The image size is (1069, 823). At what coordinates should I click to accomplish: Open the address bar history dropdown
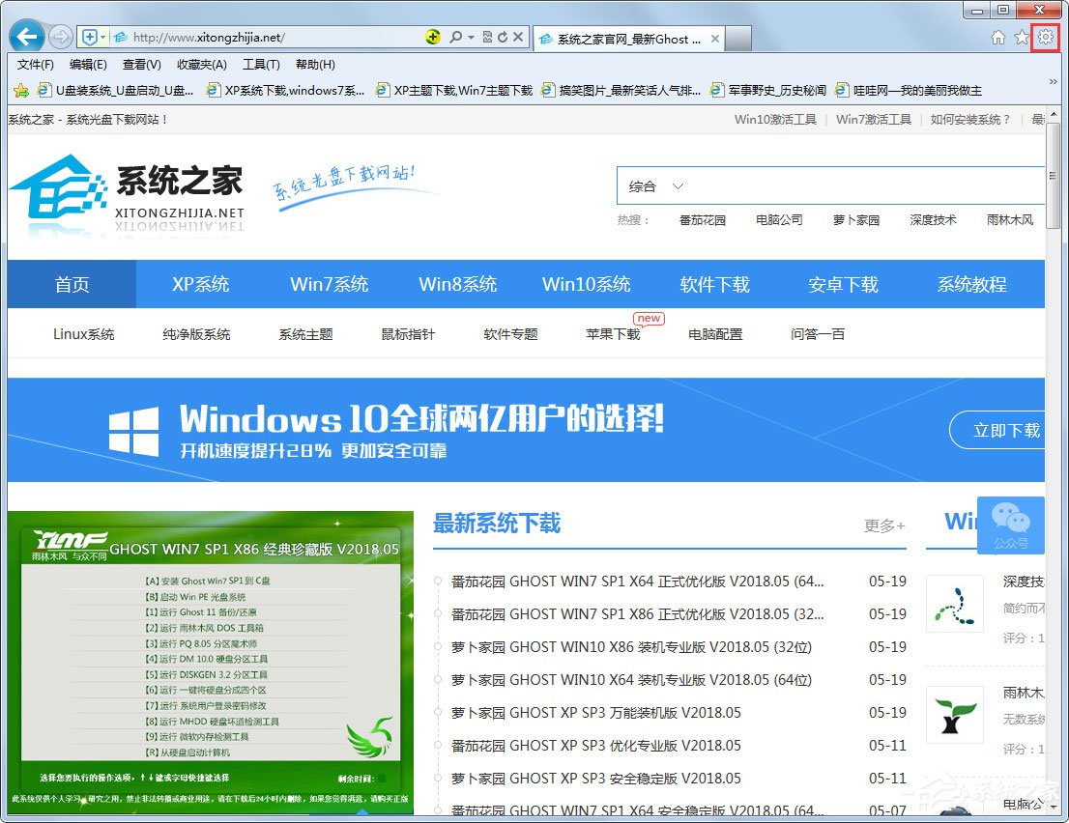point(105,37)
